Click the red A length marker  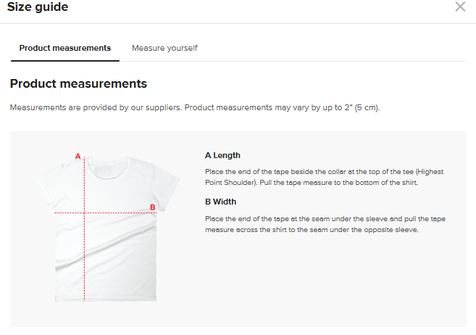click(78, 155)
